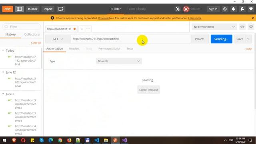Open Visual Studio from the taskbar
The height and width of the screenshot is (144, 256).
click(124, 140)
